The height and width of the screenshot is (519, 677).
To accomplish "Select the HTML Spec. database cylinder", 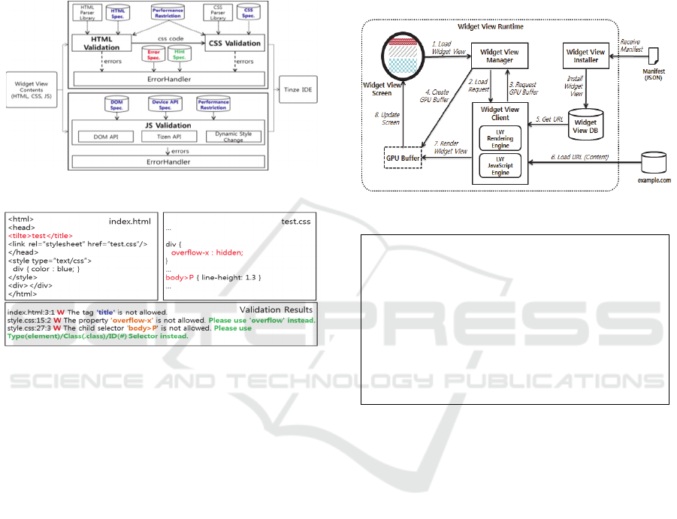I will [x=117, y=14].
